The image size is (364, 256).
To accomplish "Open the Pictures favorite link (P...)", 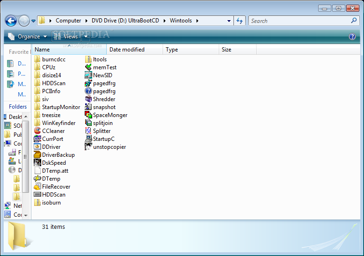I will coord(16,74).
